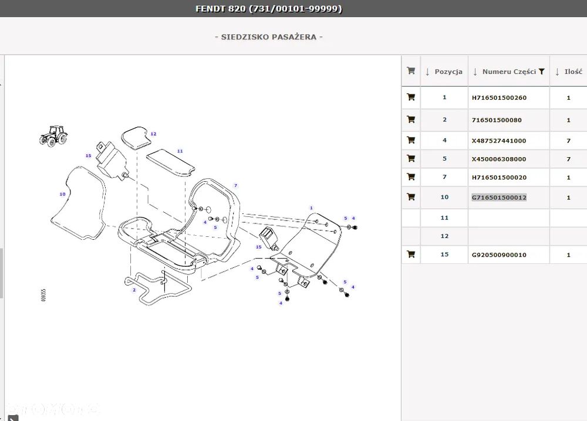This screenshot has width=587, height=421.
Task: Click position 11 row in table
Action: pyautogui.click(x=494, y=218)
